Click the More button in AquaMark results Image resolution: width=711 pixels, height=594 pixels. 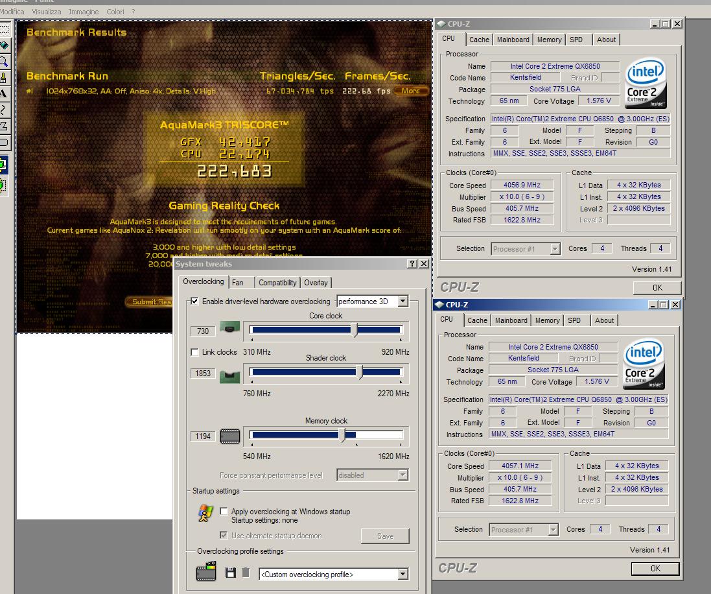click(x=411, y=91)
